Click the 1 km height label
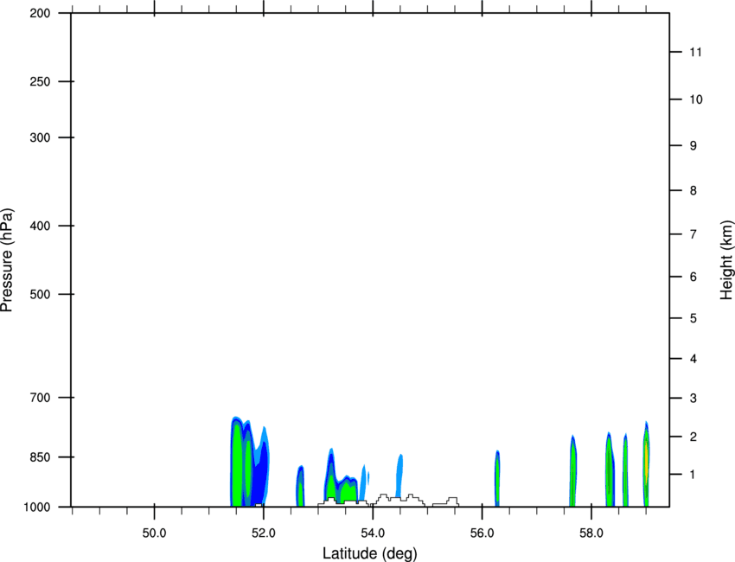The height and width of the screenshot is (562, 735). [x=693, y=475]
